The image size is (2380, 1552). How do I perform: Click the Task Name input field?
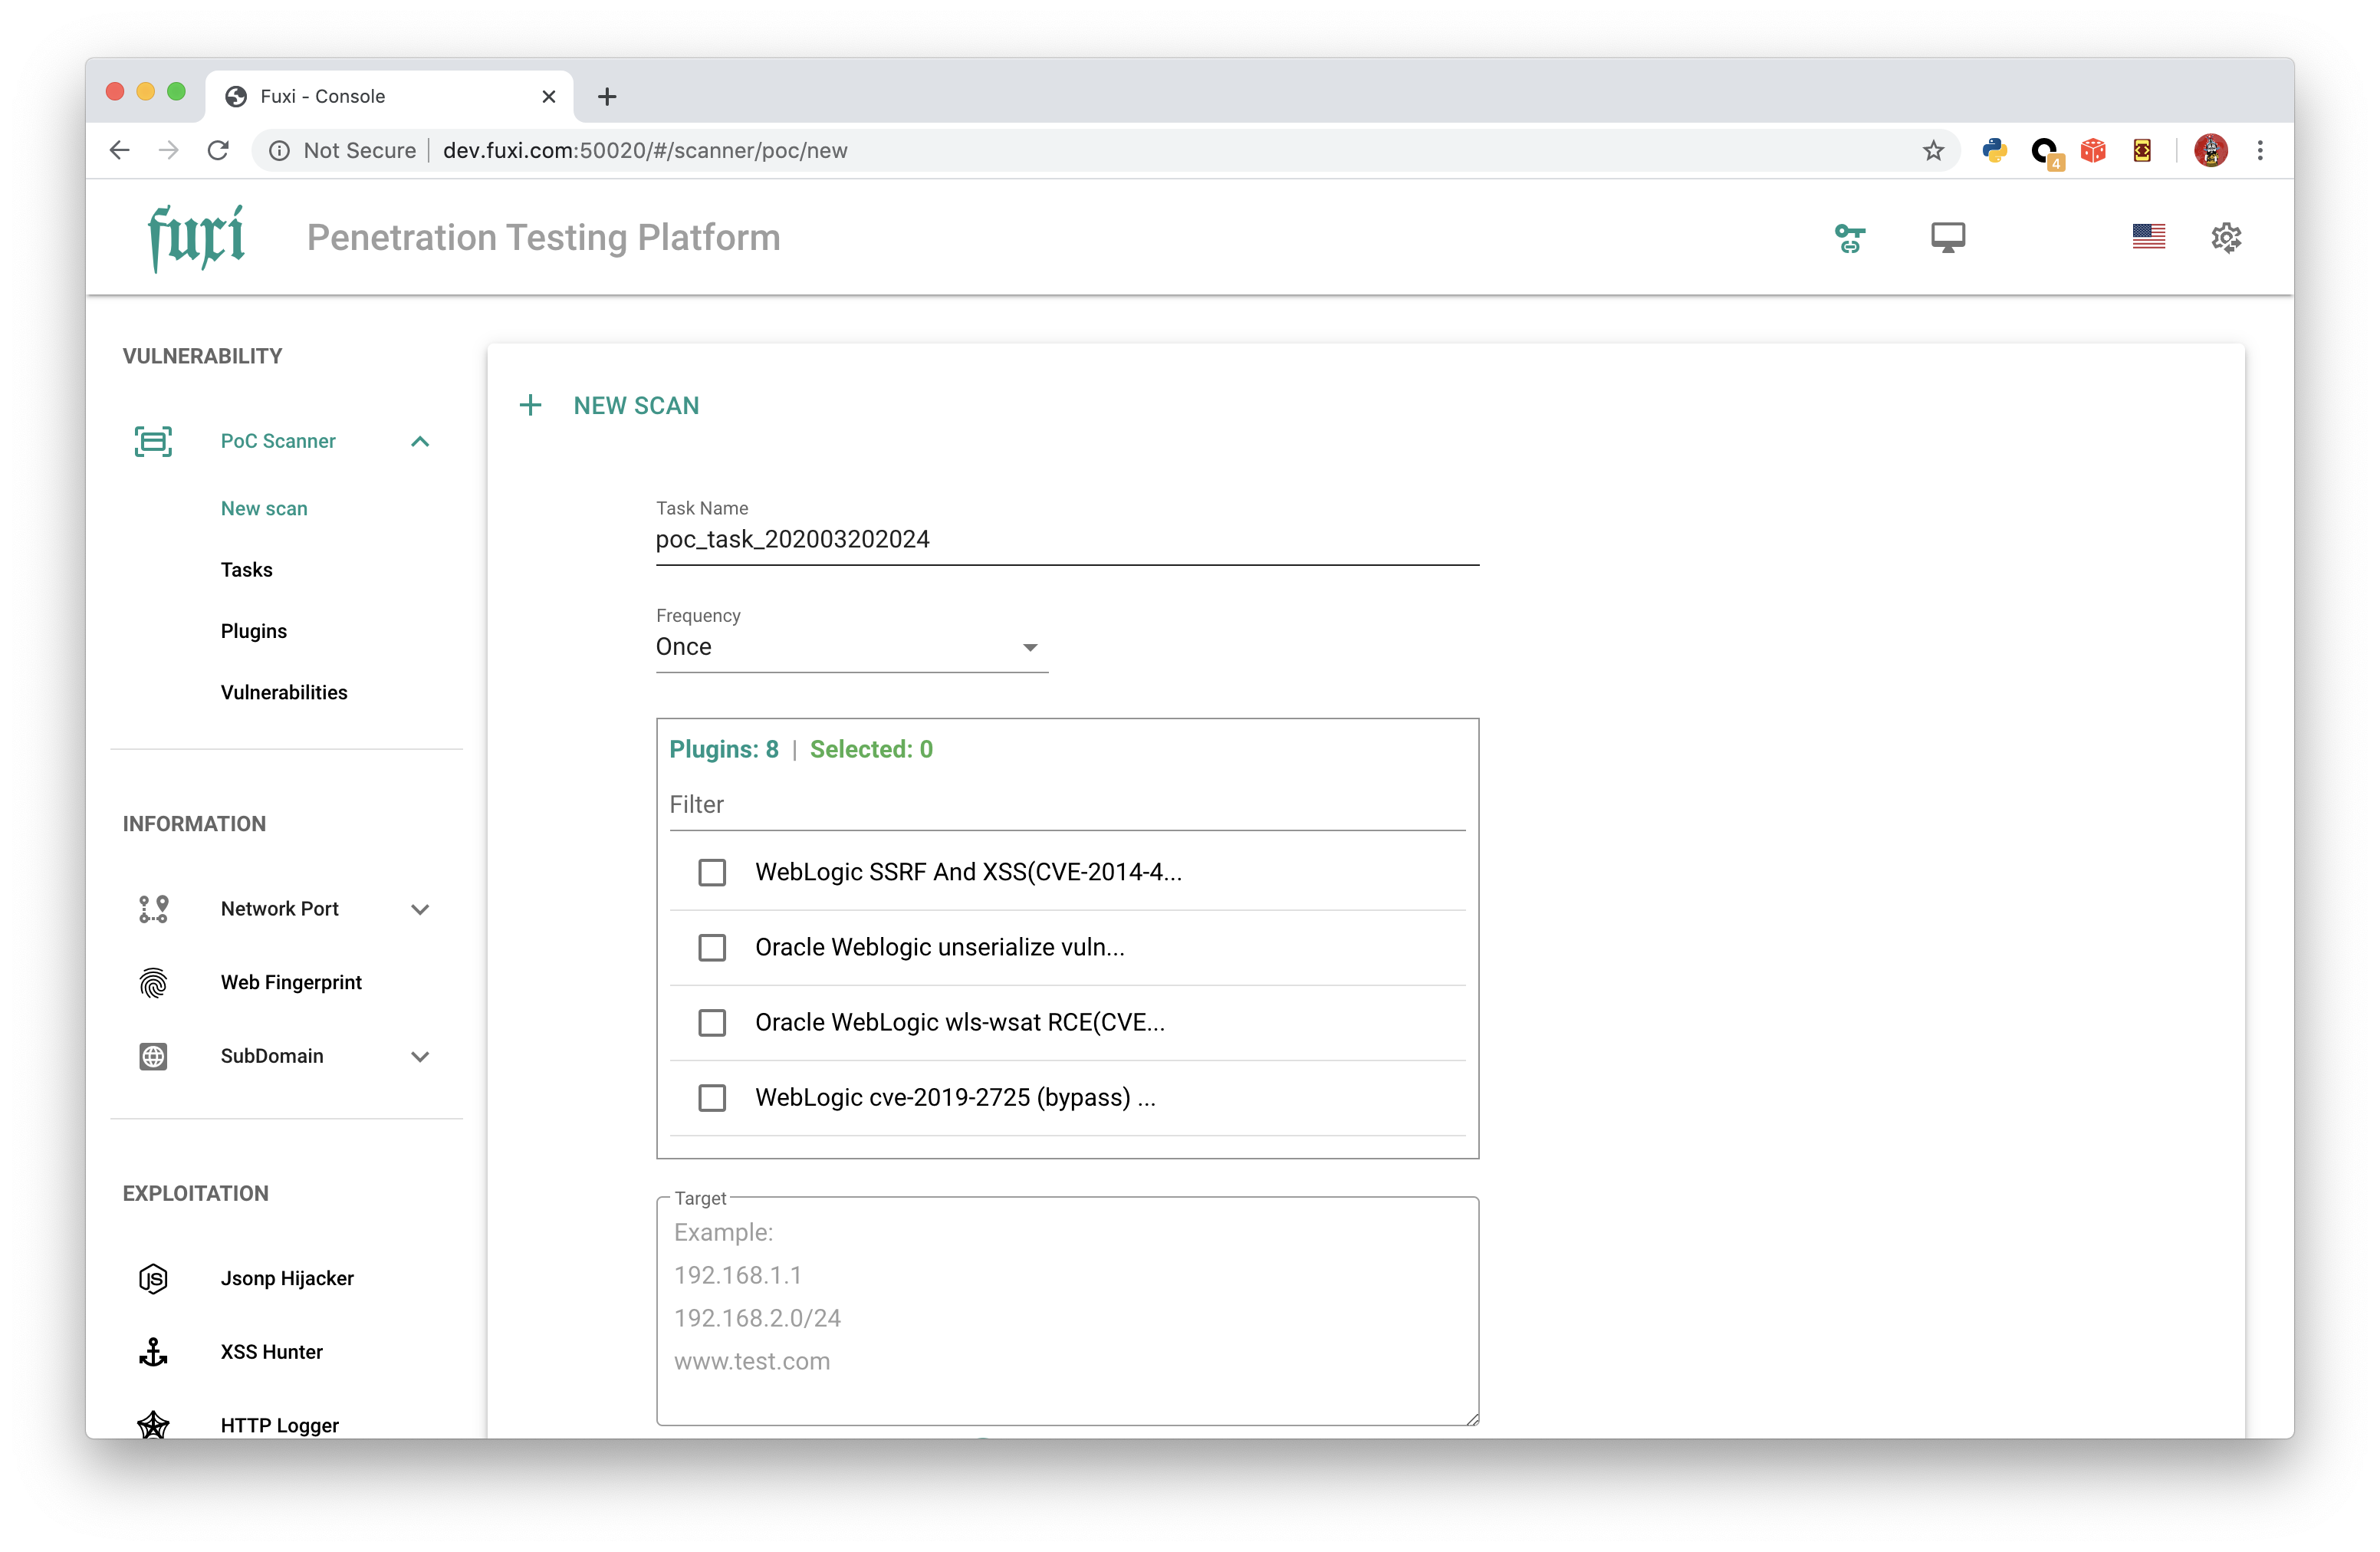[x=1065, y=539]
